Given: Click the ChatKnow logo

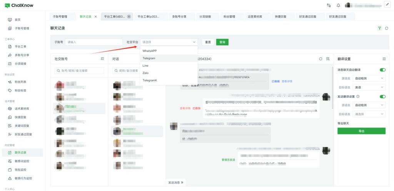Looking at the screenshot, I should pyautogui.click(x=19, y=5).
